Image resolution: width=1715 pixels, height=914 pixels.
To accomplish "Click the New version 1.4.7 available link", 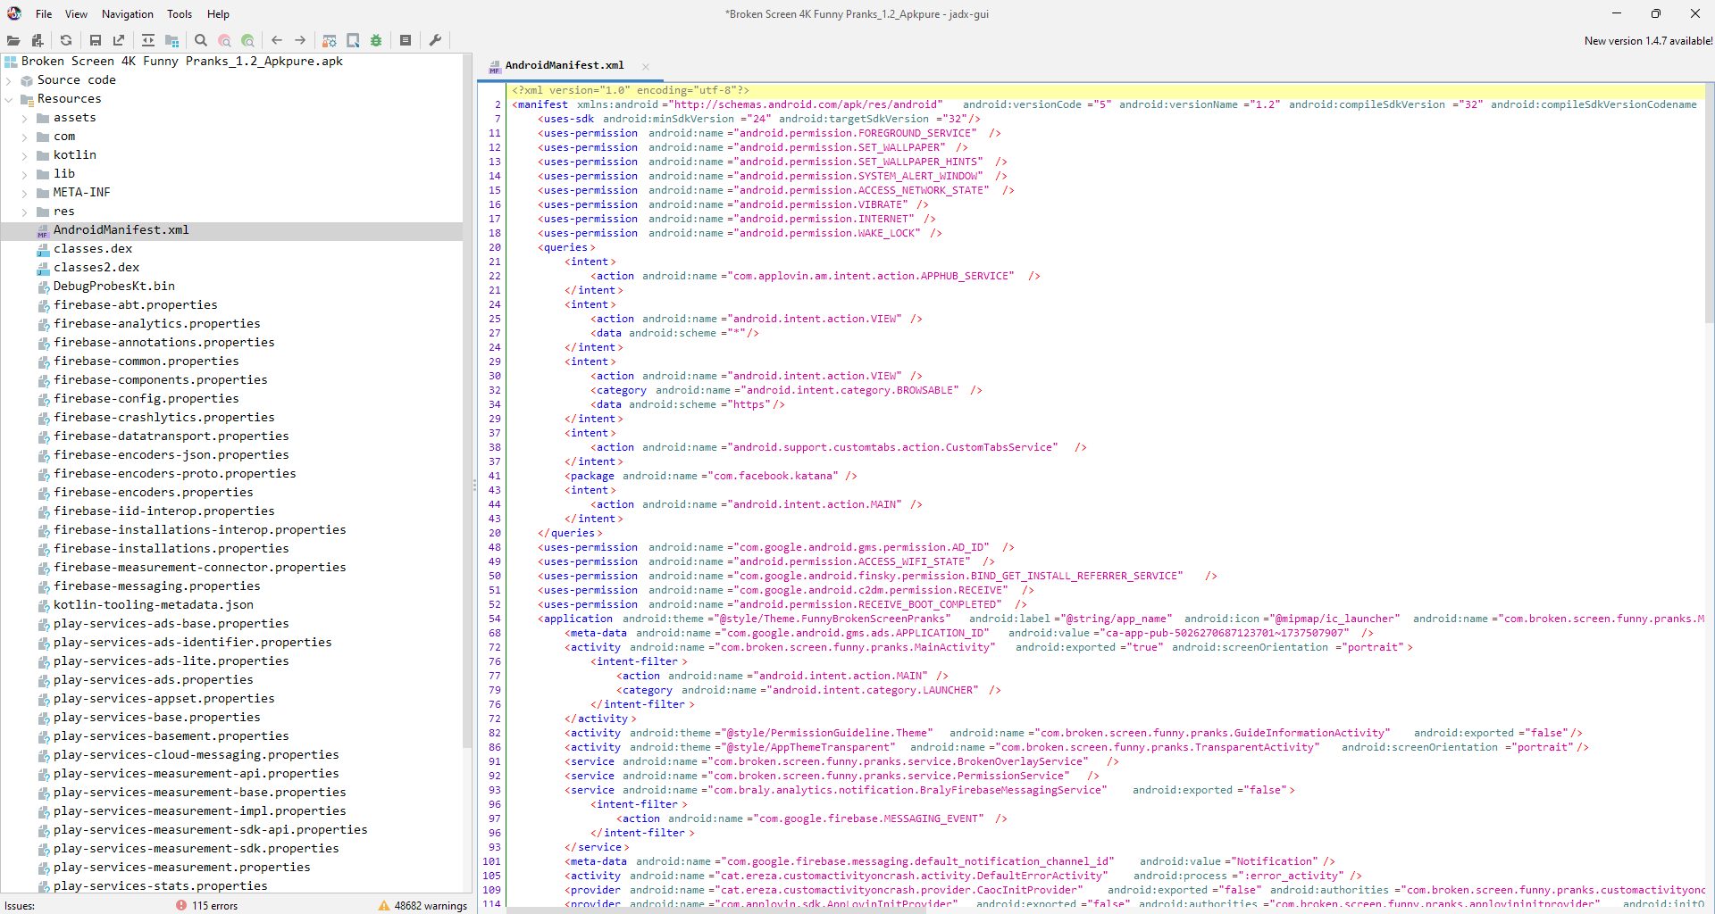I will point(1648,41).
